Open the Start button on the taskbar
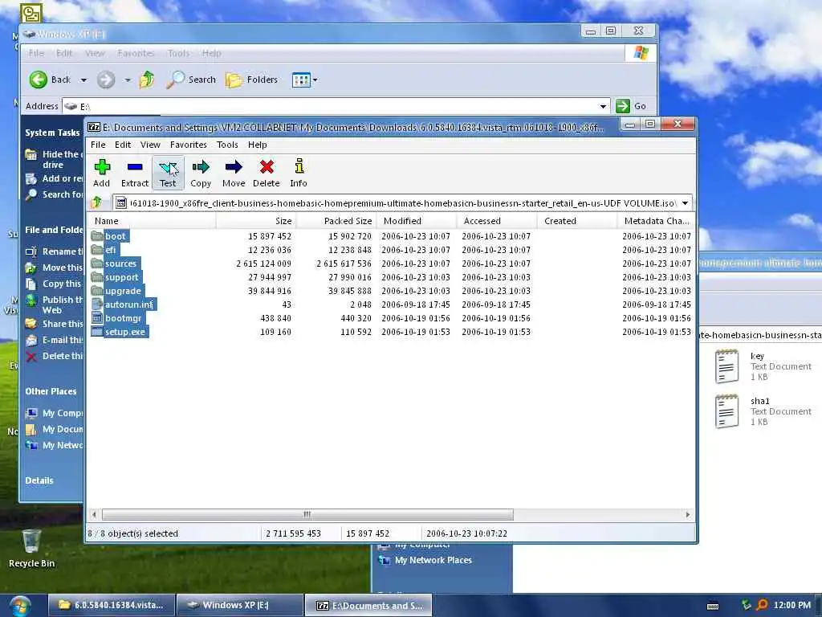This screenshot has height=617, width=822. (x=20, y=606)
